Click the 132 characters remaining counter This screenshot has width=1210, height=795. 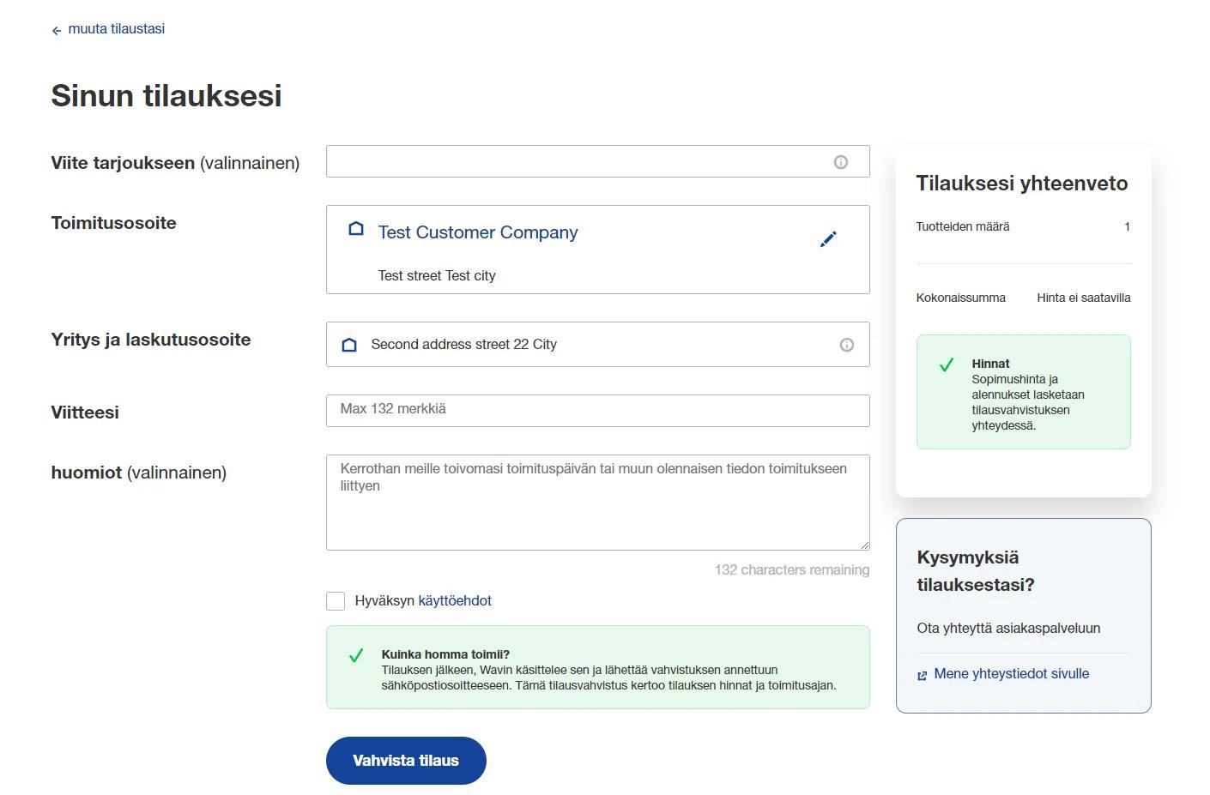[792, 569]
